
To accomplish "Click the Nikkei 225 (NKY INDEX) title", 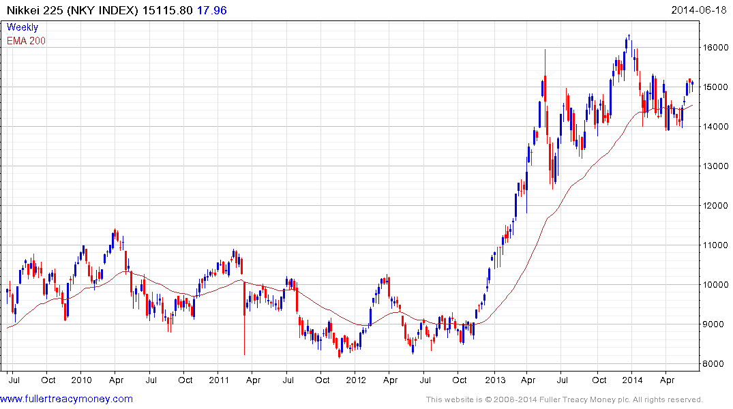I will [x=72, y=10].
